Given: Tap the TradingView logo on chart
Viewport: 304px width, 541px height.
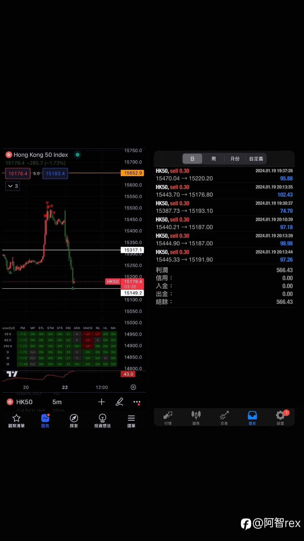Looking at the screenshot, I should [x=12, y=374].
